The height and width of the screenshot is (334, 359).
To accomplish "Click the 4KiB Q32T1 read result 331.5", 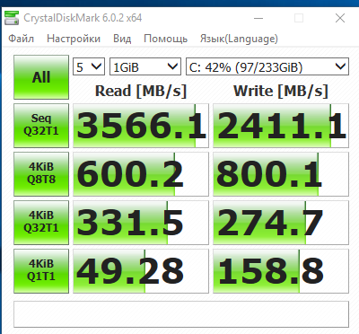I will pyautogui.click(x=141, y=223).
